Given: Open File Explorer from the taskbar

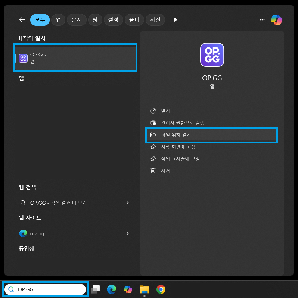Looking at the screenshot, I should click(145, 289).
